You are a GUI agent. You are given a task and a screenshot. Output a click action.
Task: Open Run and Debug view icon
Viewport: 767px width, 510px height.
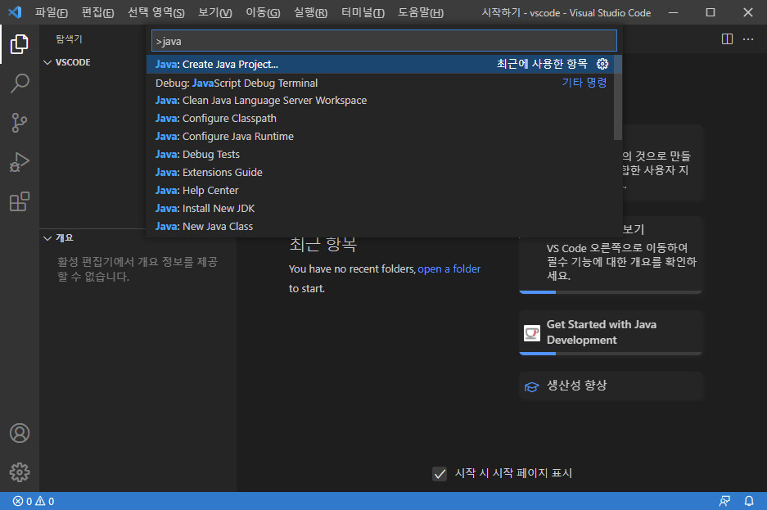(20, 162)
